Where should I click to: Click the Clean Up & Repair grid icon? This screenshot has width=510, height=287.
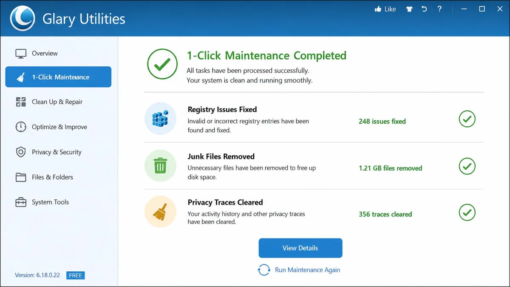21,102
